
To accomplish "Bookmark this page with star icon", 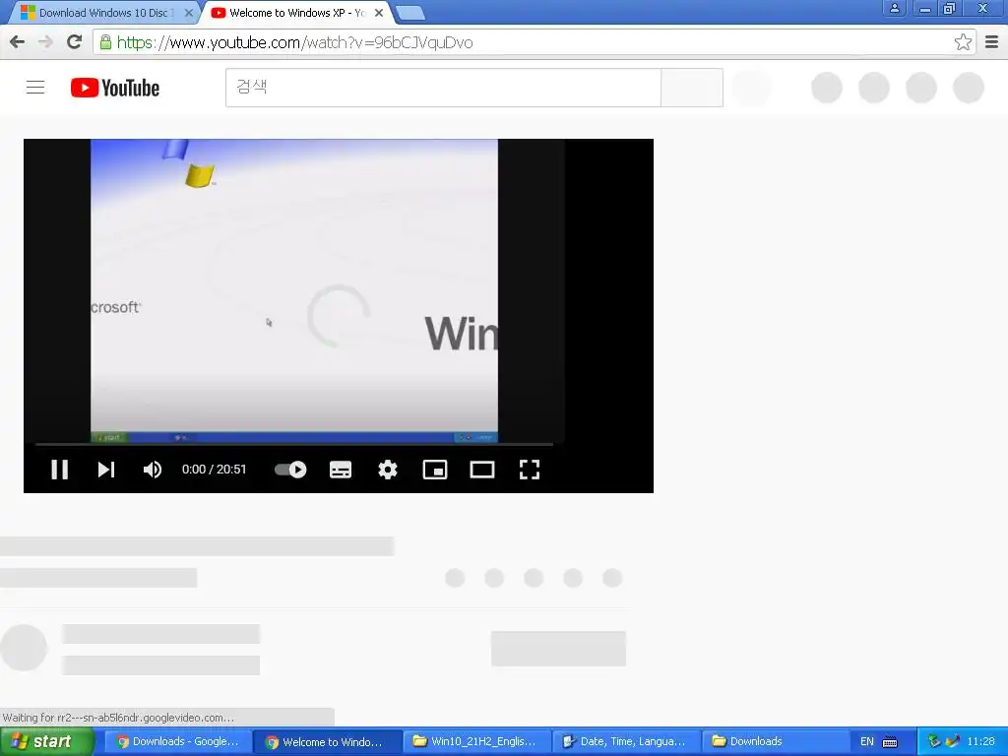I will click(963, 42).
